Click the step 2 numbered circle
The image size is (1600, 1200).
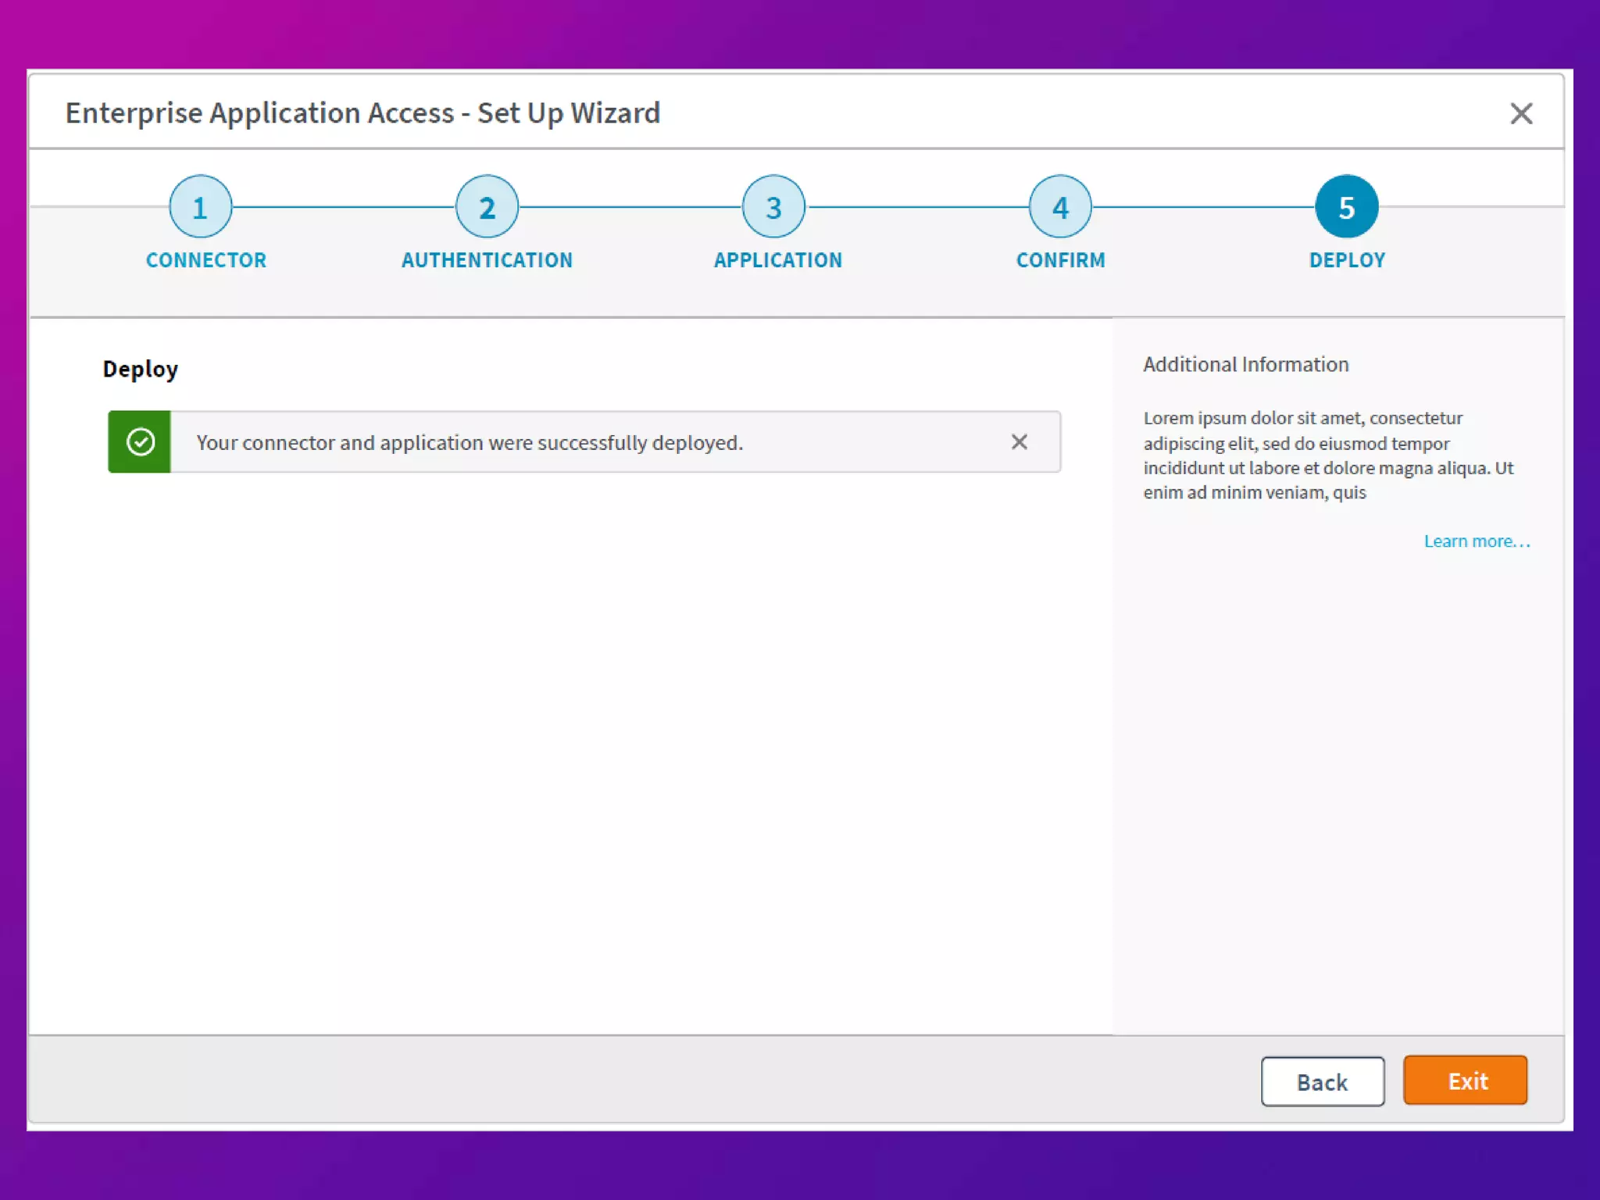click(x=487, y=207)
